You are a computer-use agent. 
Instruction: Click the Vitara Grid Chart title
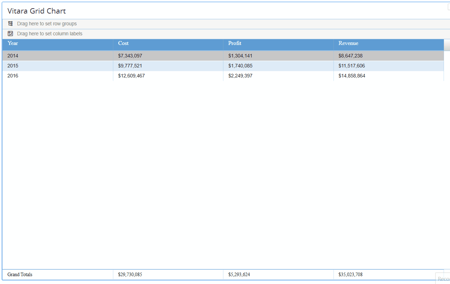[x=37, y=11]
